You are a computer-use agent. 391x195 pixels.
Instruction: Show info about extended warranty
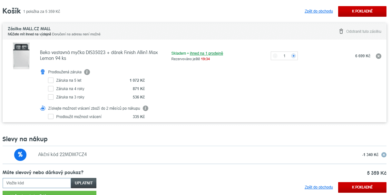coord(87,72)
